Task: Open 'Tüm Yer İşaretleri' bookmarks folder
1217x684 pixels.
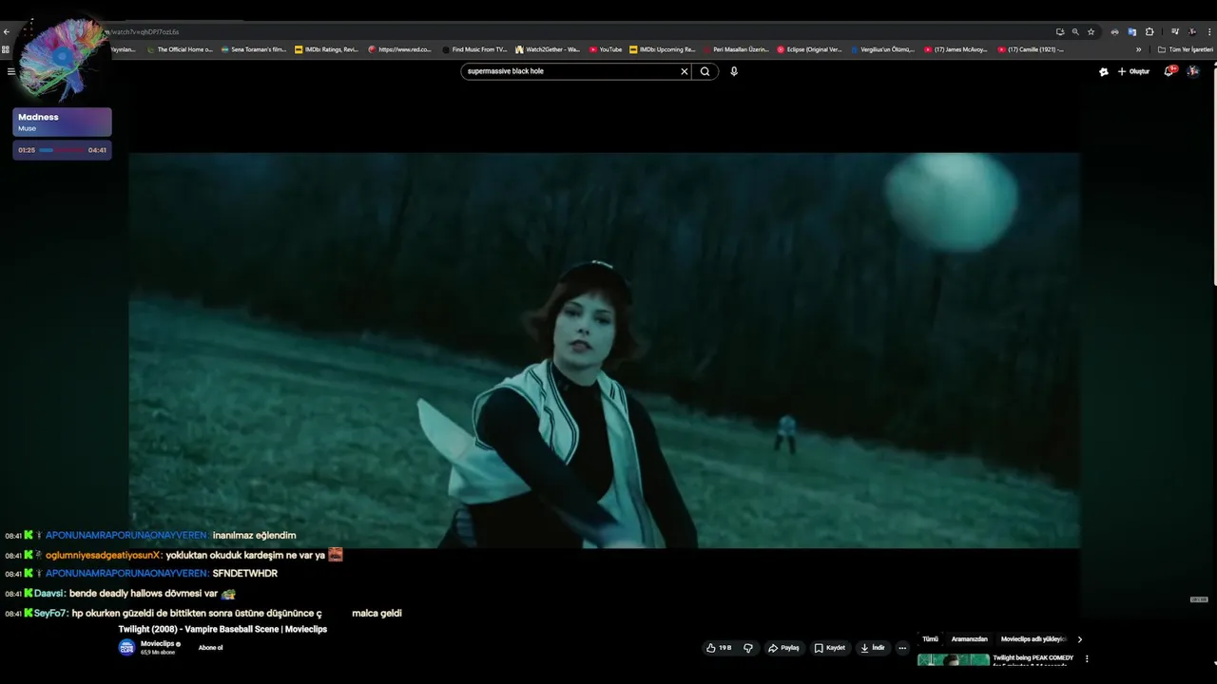Action: click(1185, 49)
